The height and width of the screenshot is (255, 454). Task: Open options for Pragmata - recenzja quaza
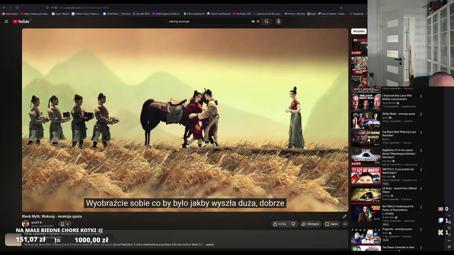coord(421,229)
